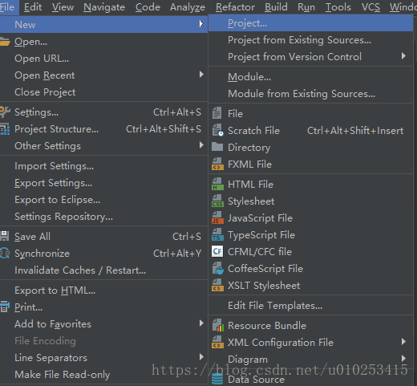Click the Open folder icon
Image resolution: width=417 pixels, height=386 pixels.
pos(5,42)
